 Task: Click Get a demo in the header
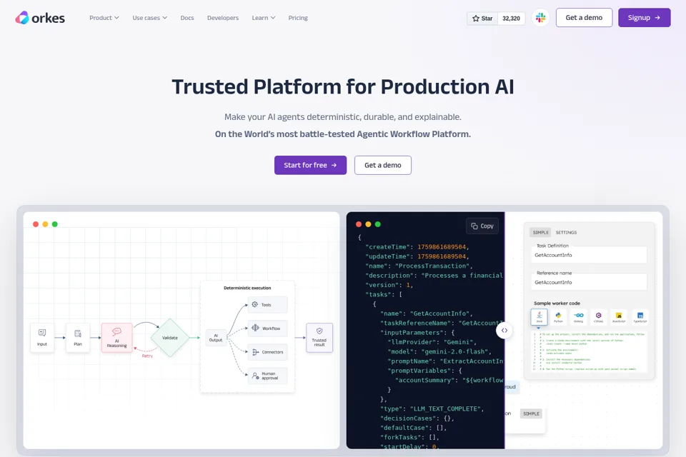tap(584, 17)
